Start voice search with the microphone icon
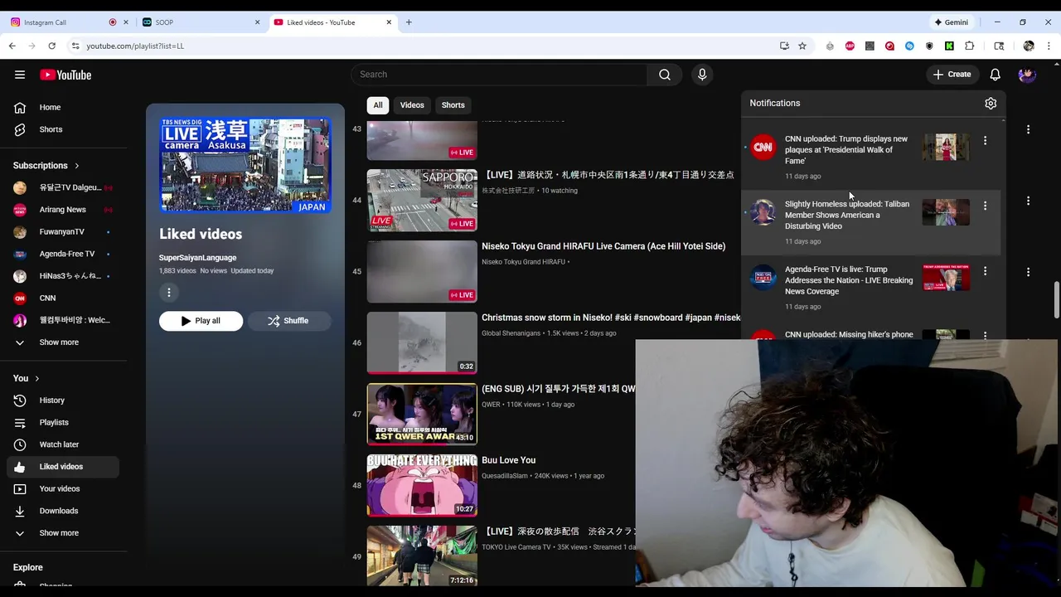 point(702,75)
